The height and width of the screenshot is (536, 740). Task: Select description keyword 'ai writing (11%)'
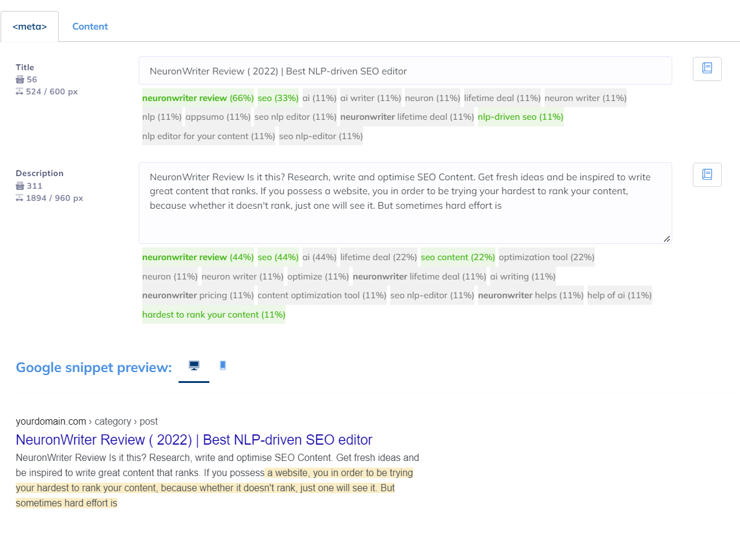[x=523, y=276]
